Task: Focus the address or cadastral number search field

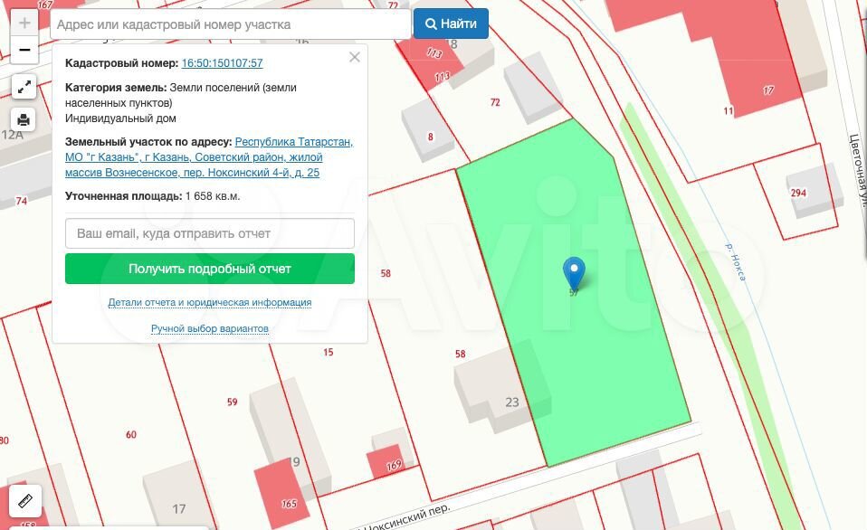Action: 230,24
